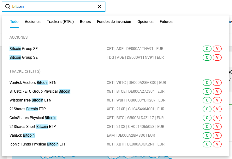Screen dimensions: 232x159
Task: Switch to the Opciones tab
Action: (x=145, y=22)
